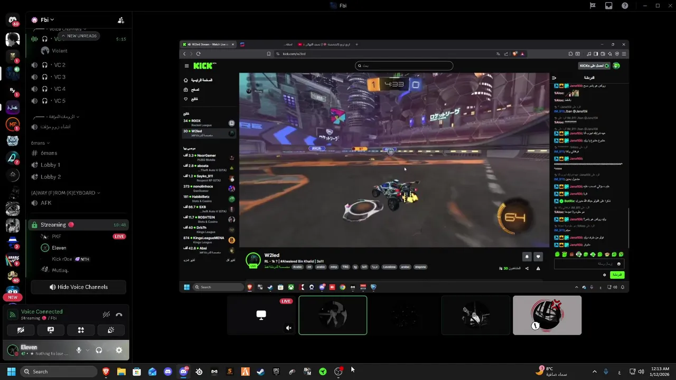Screen dimensions: 676x380
Task: Toggle headphone deafen in user panel
Action: pos(99,350)
